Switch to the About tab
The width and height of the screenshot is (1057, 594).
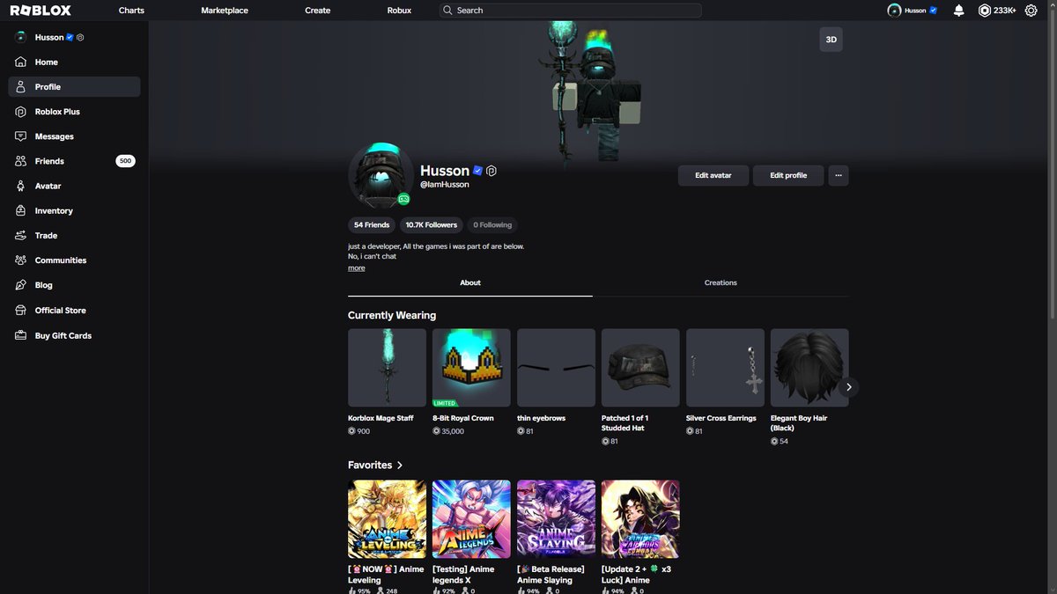click(x=470, y=282)
